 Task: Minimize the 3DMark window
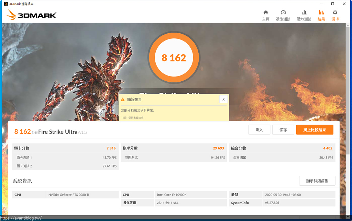click(321, 4)
